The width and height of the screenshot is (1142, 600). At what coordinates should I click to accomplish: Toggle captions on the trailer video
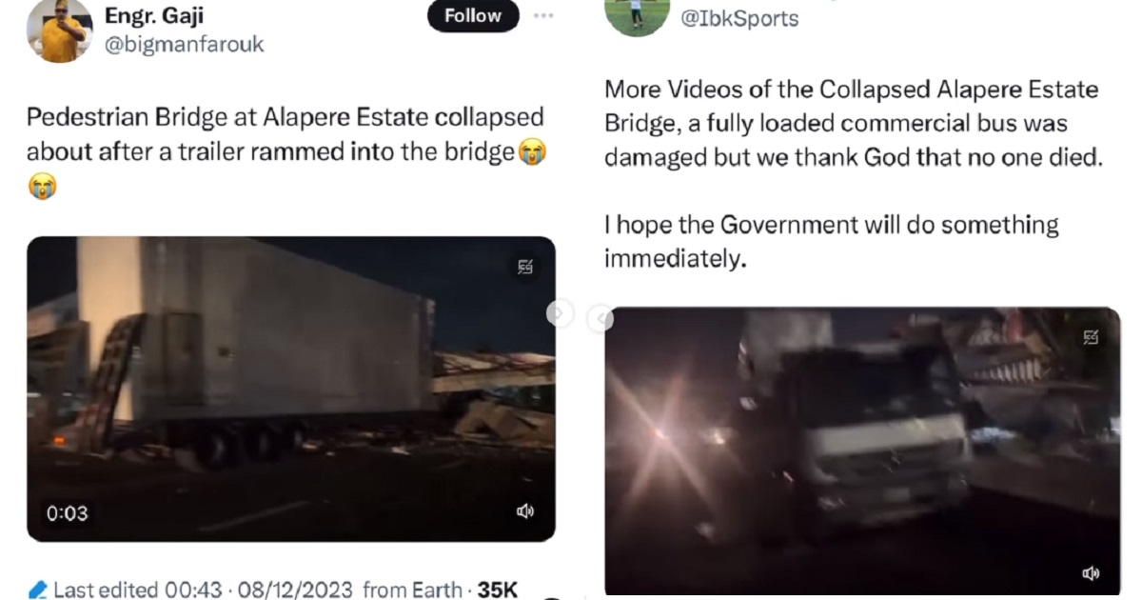pyautogui.click(x=525, y=268)
